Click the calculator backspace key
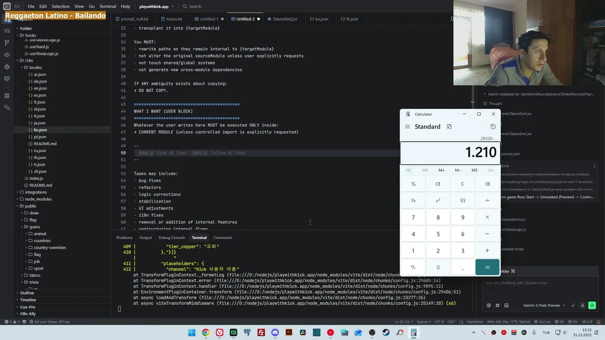Image resolution: width=605 pixels, height=340 pixels. 487,184
